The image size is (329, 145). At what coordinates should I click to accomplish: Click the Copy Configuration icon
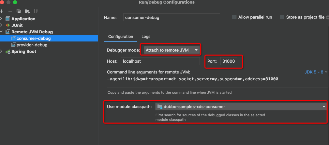pos(19,11)
